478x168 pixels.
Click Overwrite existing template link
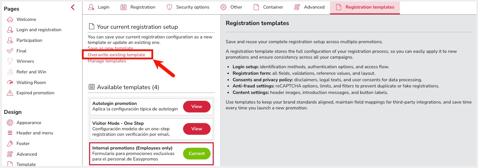pos(116,55)
